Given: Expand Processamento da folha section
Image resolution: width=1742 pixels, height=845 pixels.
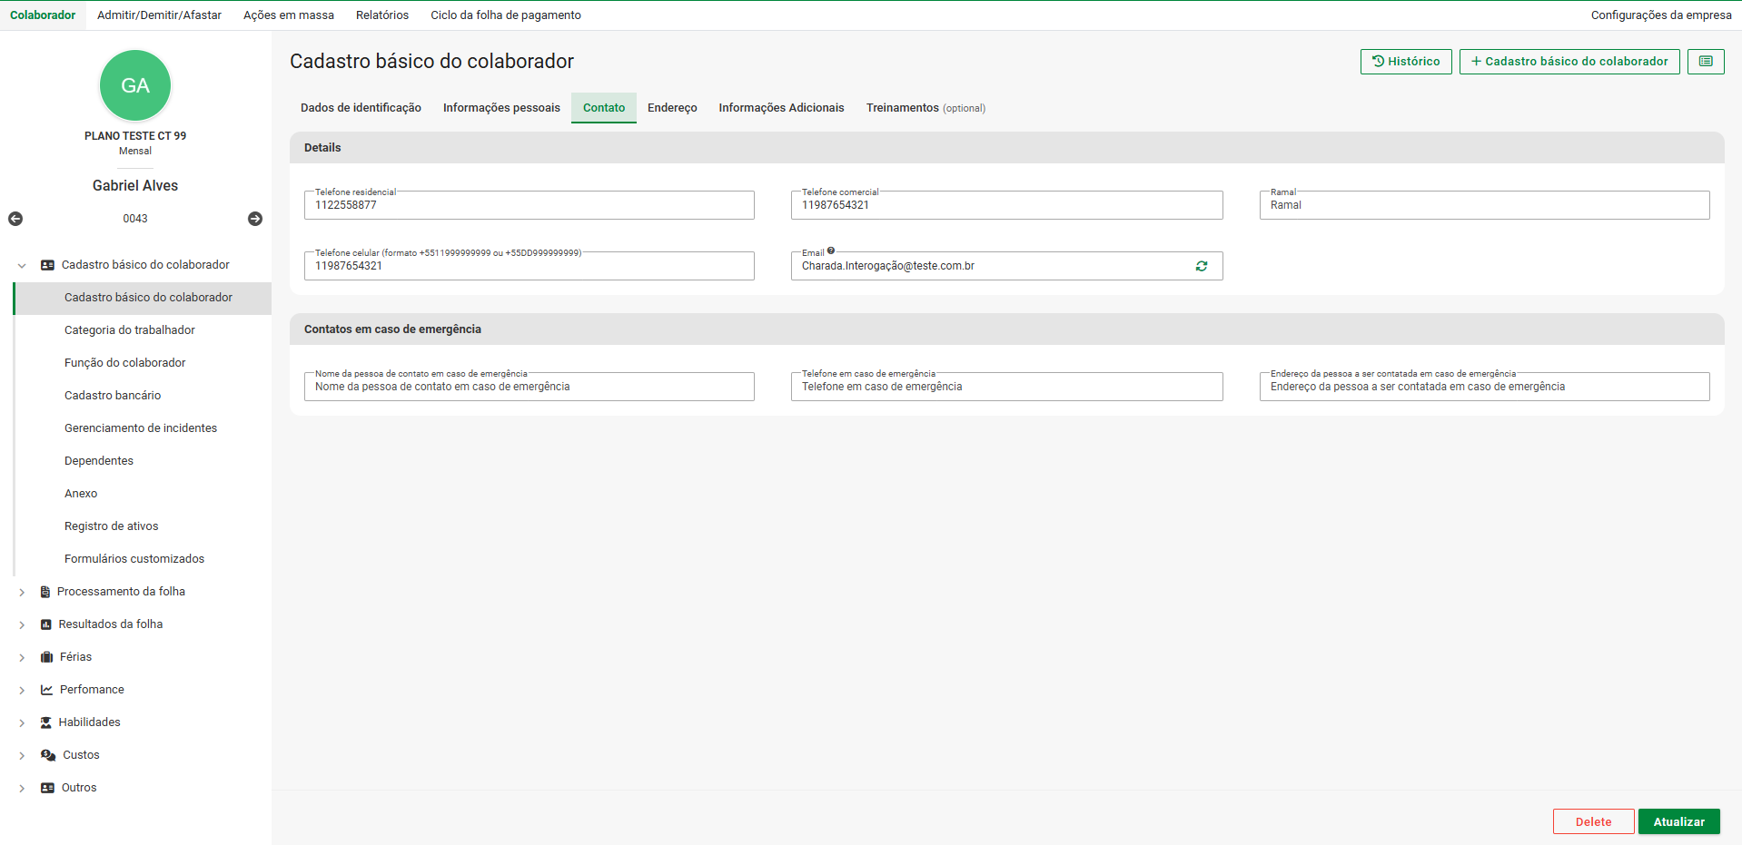Looking at the screenshot, I should click(22, 593).
